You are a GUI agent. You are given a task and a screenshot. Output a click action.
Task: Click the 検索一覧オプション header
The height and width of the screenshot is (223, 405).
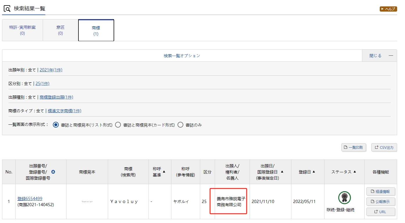point(182,56)
